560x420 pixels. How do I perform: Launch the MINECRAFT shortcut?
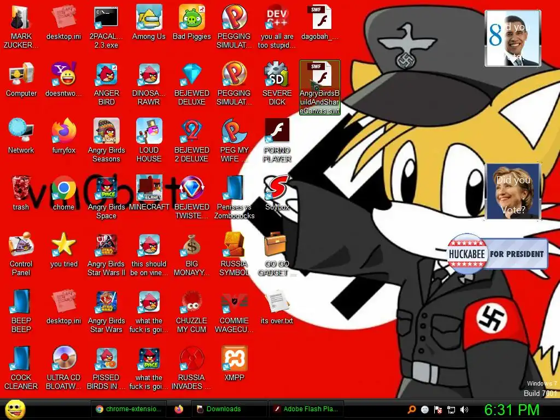(149, 193)
